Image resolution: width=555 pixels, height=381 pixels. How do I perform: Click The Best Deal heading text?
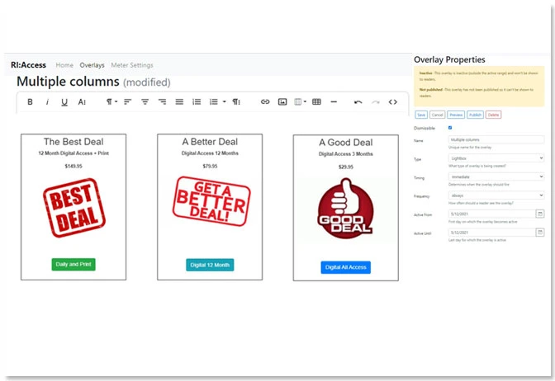[x=74, y=142]
